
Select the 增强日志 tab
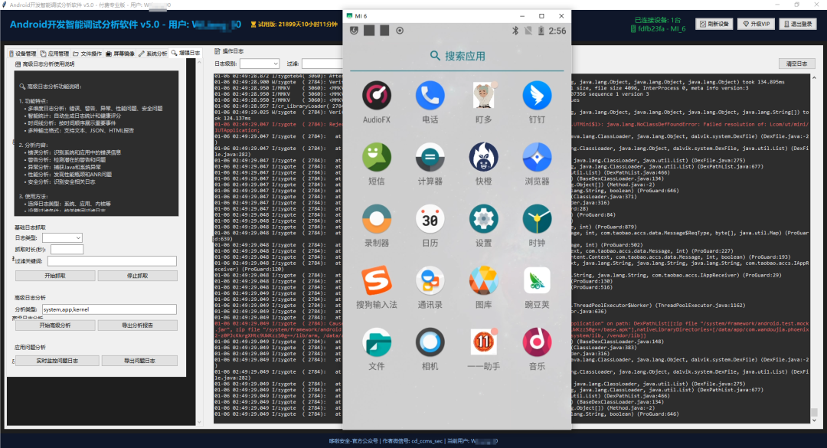(x=185, y=53)
